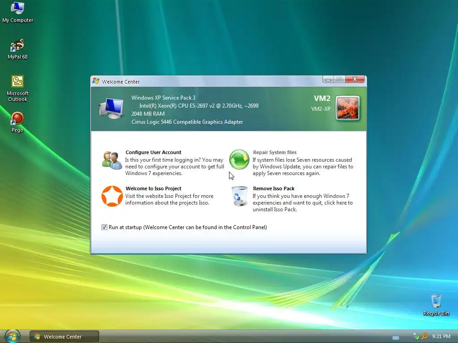The width and height of the screenshot is (458, 343).
Task: Open My Computer desktop icon
Action: tap(17, 12)
